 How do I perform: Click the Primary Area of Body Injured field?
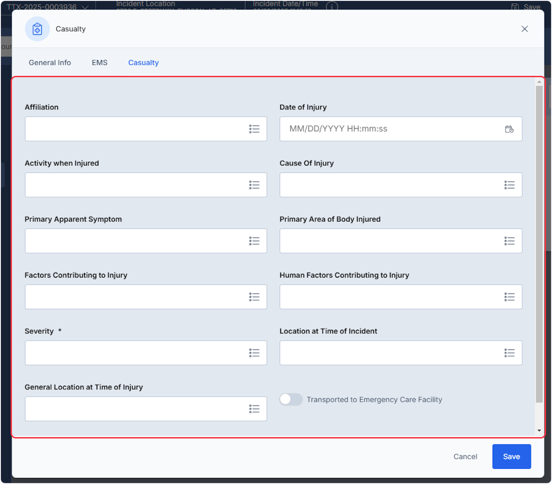pyautogui.click(x=401, y=241)
